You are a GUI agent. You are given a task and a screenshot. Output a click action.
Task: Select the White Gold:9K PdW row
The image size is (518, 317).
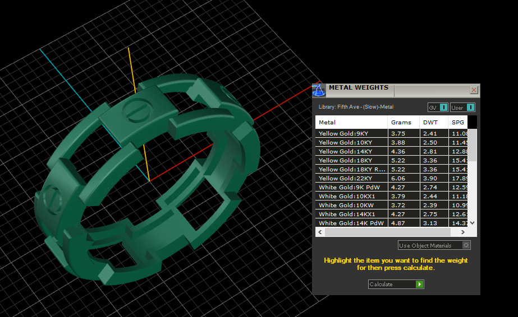[x=392, y=187]
